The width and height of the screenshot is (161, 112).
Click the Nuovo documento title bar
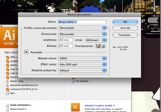coord(79,15)
